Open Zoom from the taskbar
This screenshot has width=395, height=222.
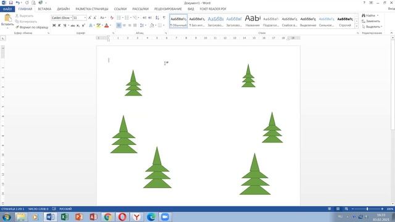pyautogui.click(x=165, y=216)
